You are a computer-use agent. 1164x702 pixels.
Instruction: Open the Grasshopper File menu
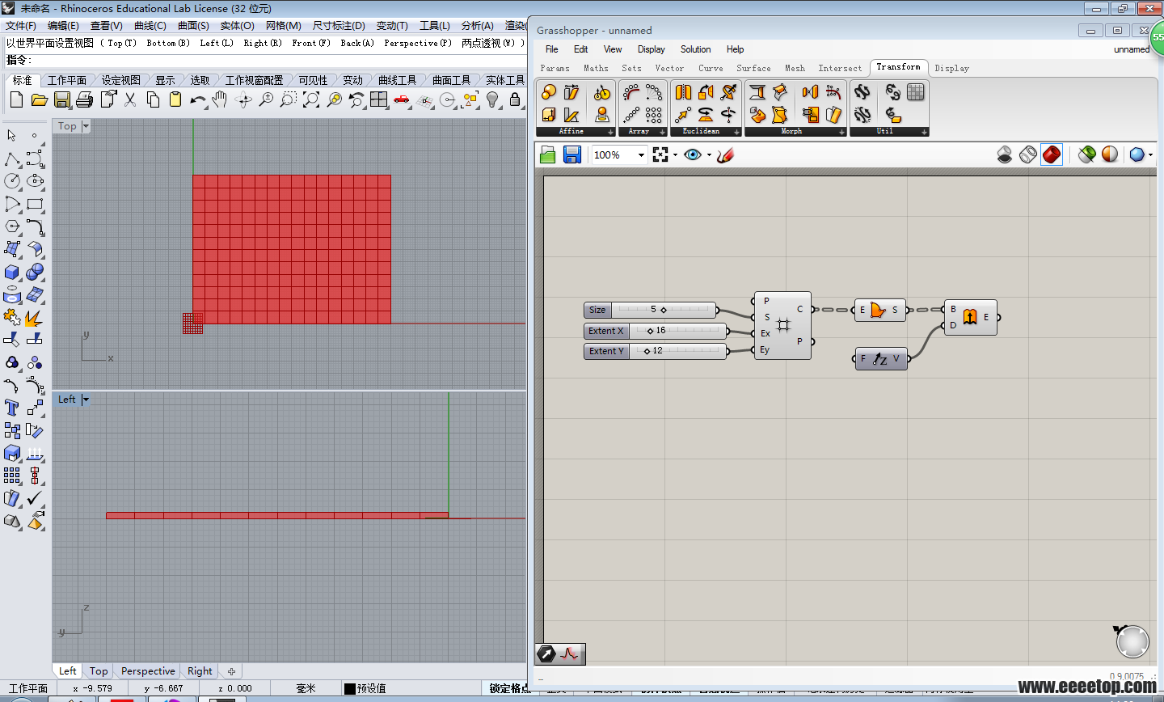point(551,49)
